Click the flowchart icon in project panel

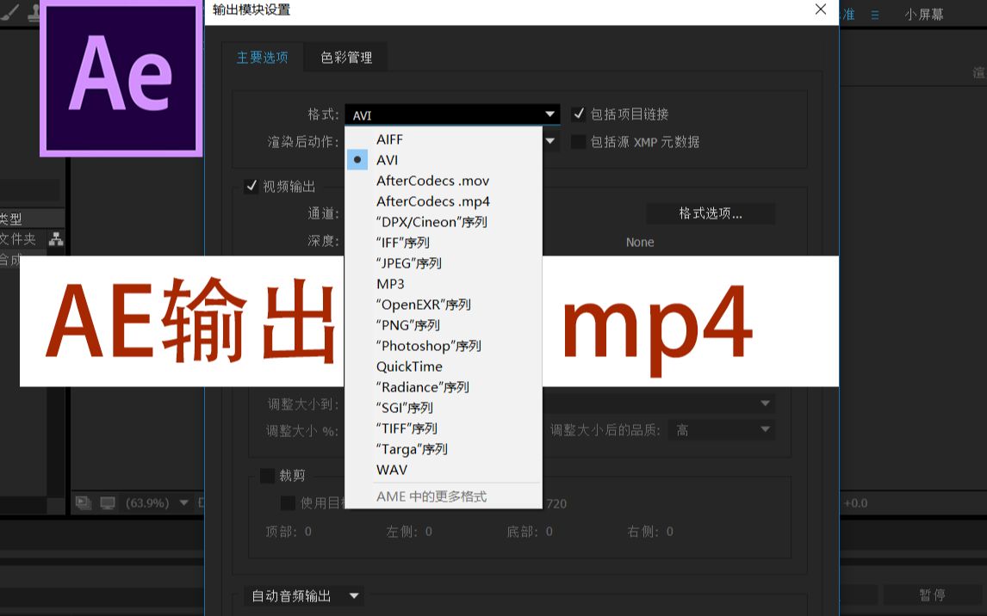click(56, 239)
